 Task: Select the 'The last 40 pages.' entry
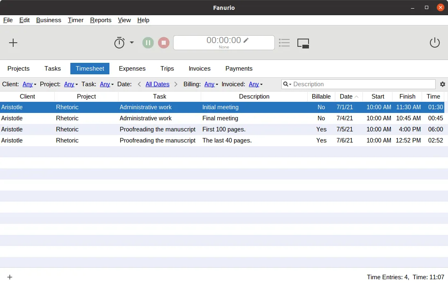222,140
